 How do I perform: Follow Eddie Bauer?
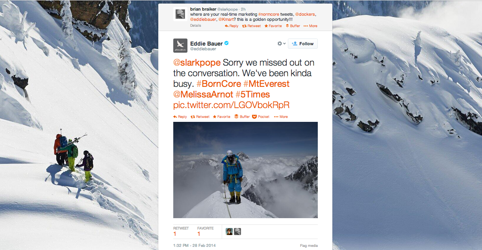[302, 44]
